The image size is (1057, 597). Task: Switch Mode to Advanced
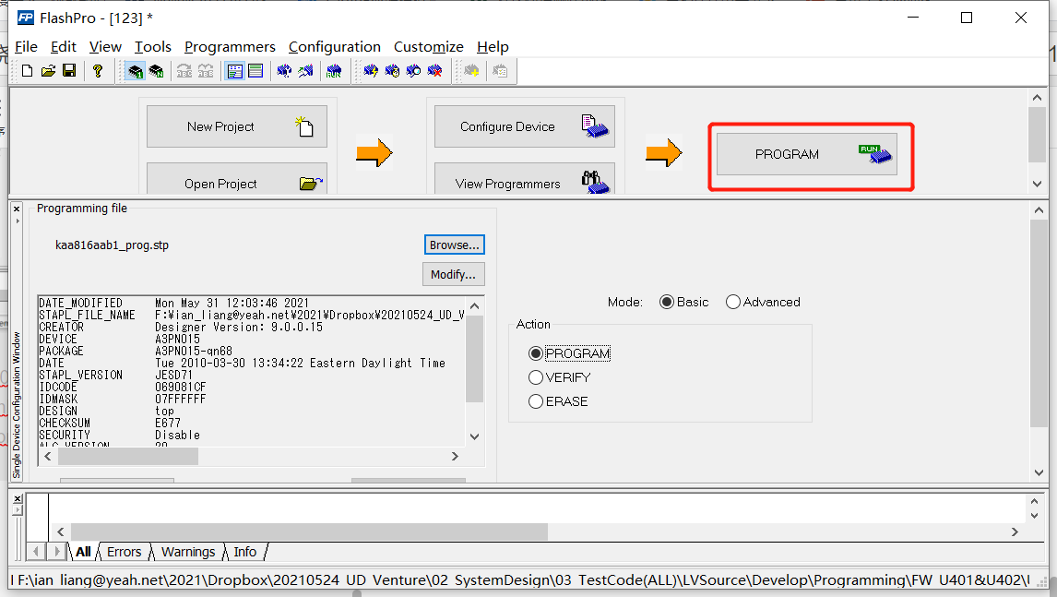click(x=732, y=301)
